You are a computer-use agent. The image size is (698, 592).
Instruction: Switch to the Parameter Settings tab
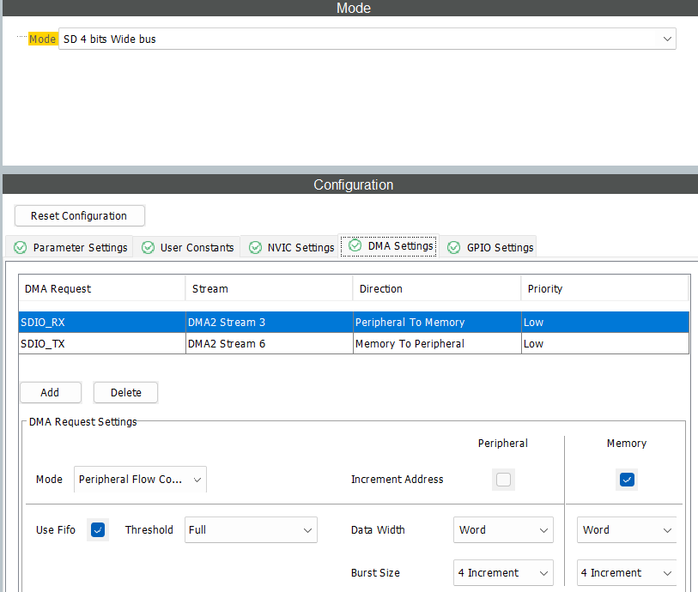point(70,247)
